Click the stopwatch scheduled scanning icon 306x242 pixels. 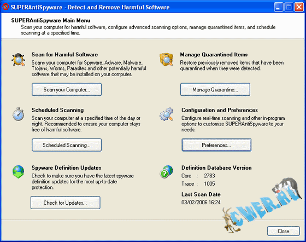click(18, 114)
